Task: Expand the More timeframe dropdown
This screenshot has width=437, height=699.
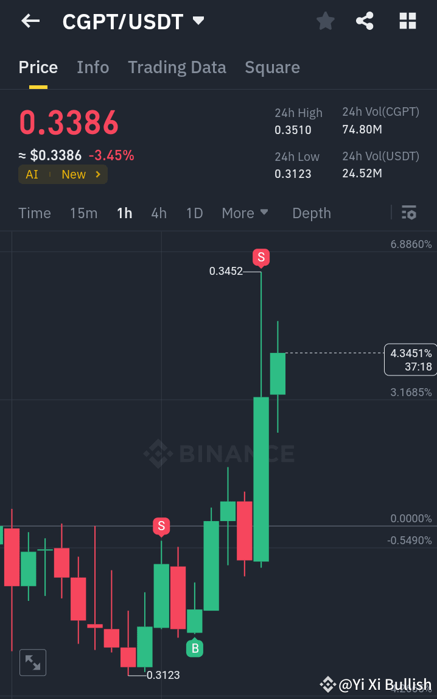Action: coord(245,213)
